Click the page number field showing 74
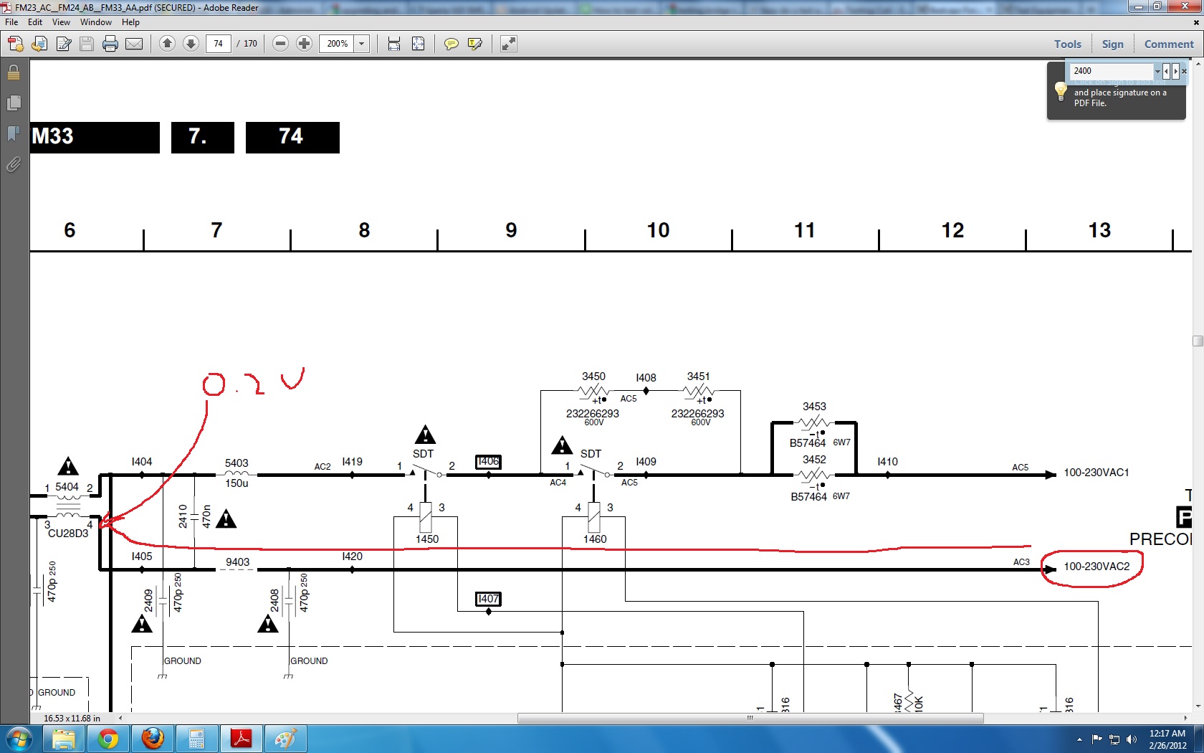 (218, 44)
